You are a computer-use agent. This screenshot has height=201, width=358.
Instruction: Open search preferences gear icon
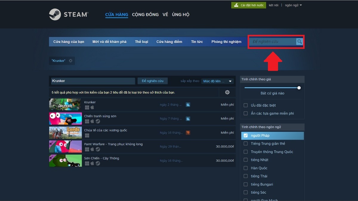tap(227, 92)
